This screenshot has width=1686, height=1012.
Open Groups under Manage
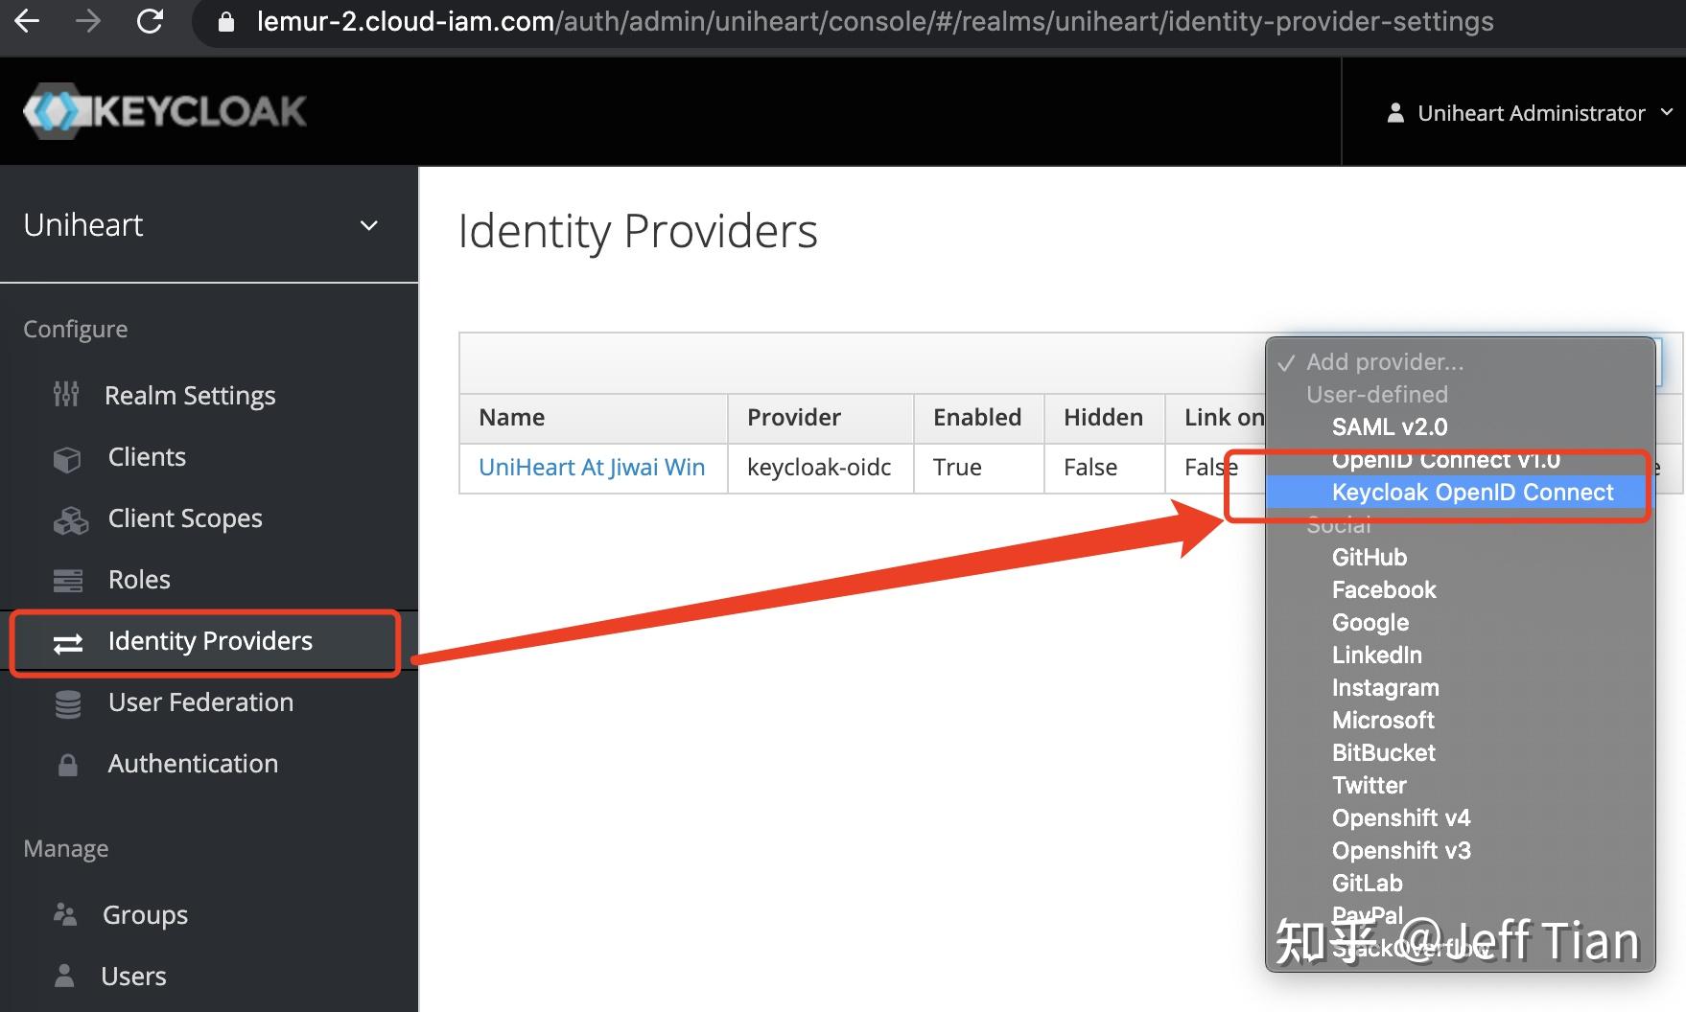click(145, 914)
